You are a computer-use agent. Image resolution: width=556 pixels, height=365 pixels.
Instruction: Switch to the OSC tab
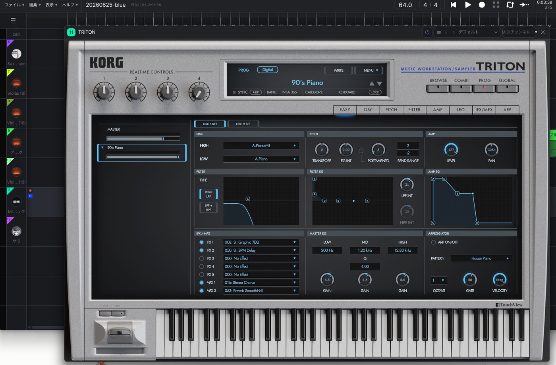pyautogui.click(x=368, y=110)
